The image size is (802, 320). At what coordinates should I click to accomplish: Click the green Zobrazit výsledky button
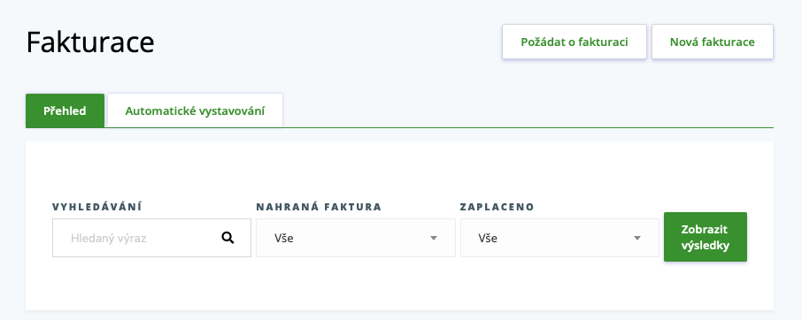[706, 237]
